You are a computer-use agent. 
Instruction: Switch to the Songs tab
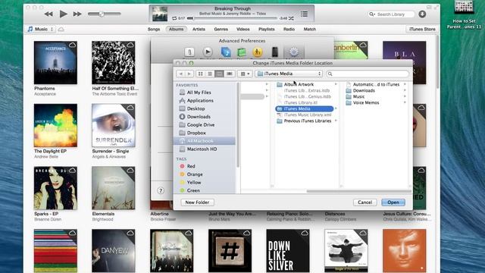tap(154, 29)
